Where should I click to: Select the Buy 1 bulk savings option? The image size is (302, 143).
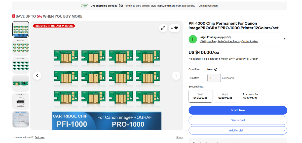click(200, 96)
